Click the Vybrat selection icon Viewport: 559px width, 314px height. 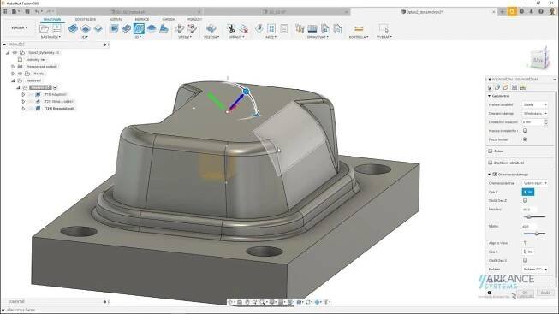pos(384,28)
